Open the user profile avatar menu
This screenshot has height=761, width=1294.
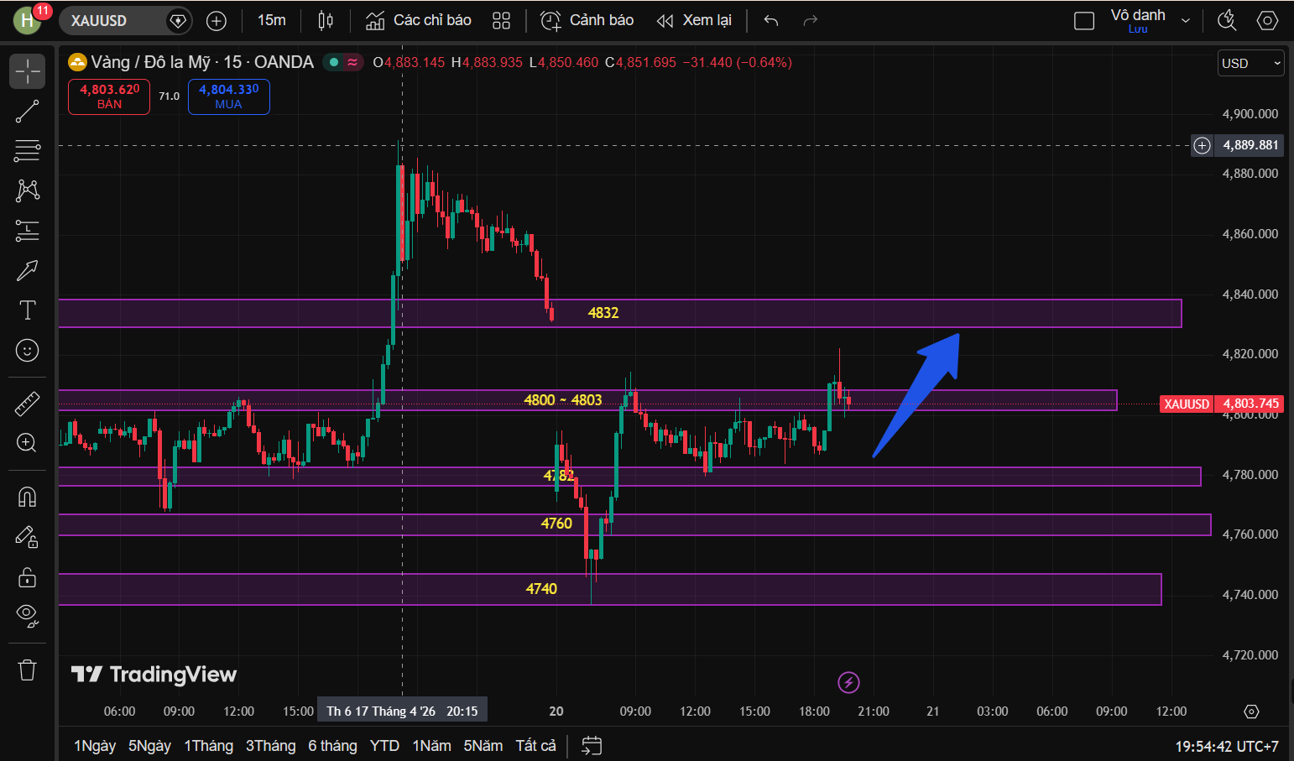pyautogui.click(x=27, y=21)
